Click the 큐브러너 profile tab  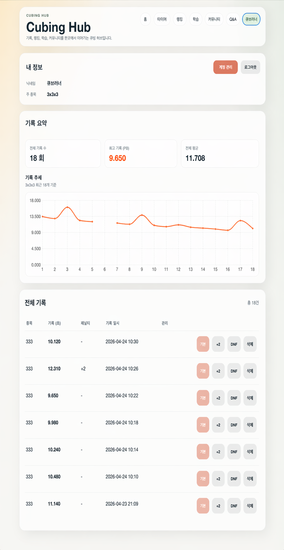(x=251, y=19)
